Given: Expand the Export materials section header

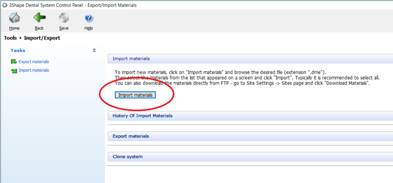Looking at the screenshot, I should click(x=250, y=136).
